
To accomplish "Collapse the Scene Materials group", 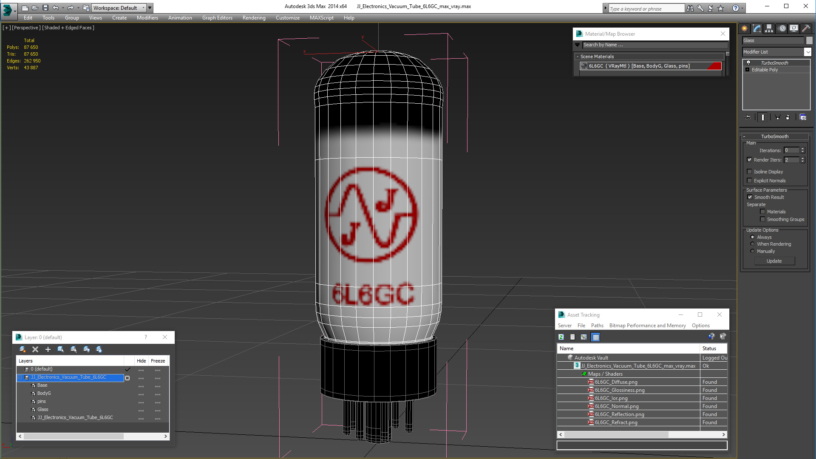I will (577, 57).
